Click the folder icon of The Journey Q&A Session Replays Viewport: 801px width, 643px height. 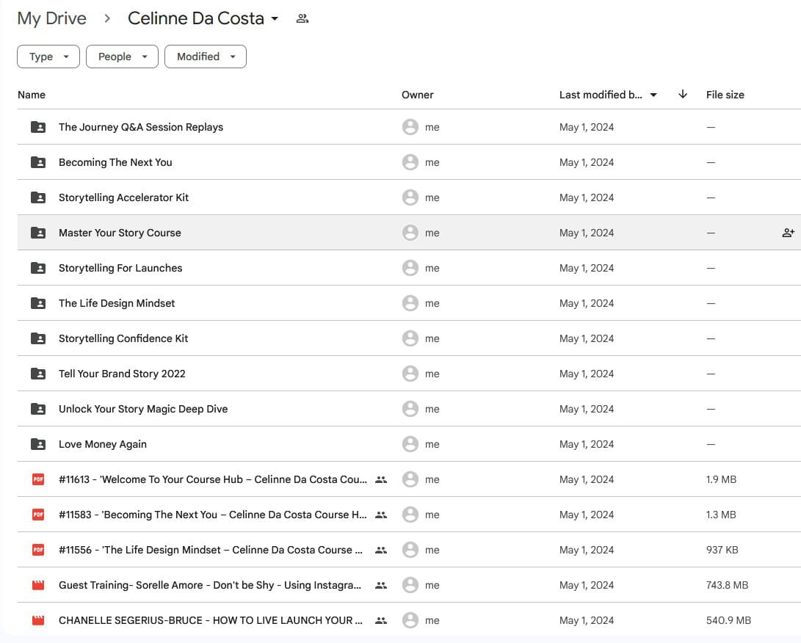click(x=38, y=127)
